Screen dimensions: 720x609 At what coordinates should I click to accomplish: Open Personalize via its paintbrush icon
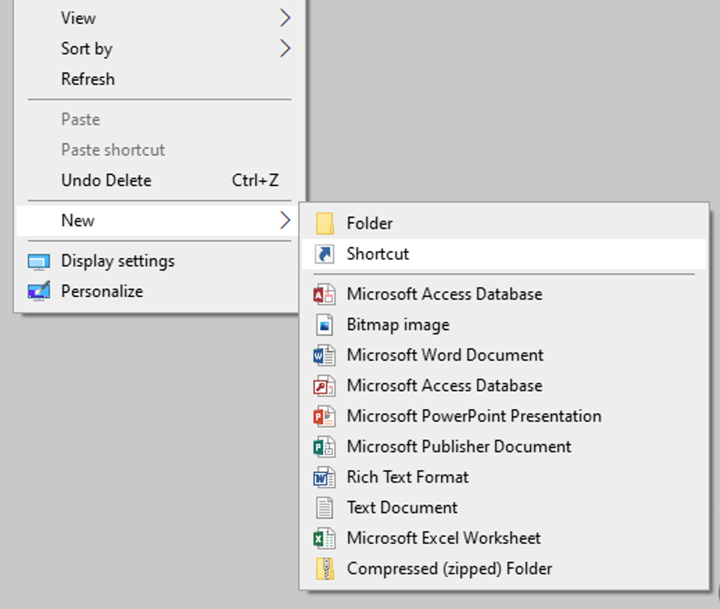[39, 291]
